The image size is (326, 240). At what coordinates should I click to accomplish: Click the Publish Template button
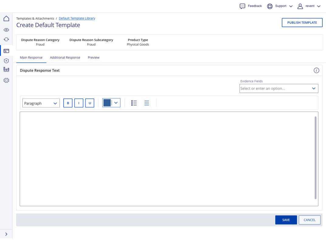tap(302, 23)
